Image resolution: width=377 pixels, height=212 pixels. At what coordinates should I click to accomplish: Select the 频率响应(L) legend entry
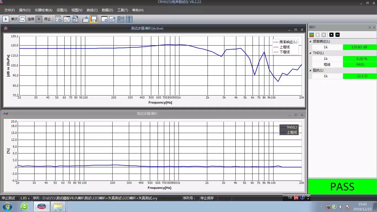(285, 42)
